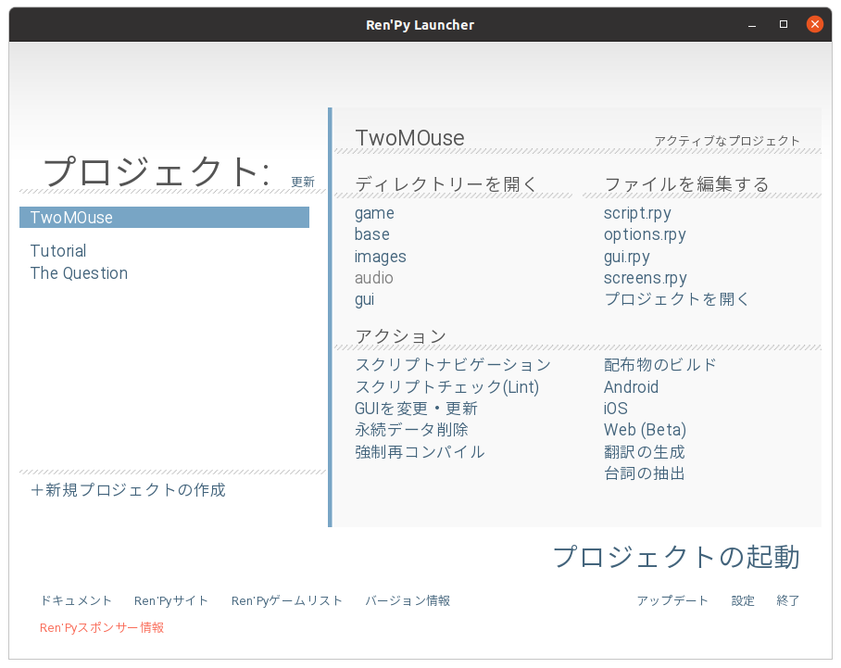Open バージョン情報
Image resolution: width=841 pixels, height=668 pixels.
pyautogui.click(x=408, y=600)
